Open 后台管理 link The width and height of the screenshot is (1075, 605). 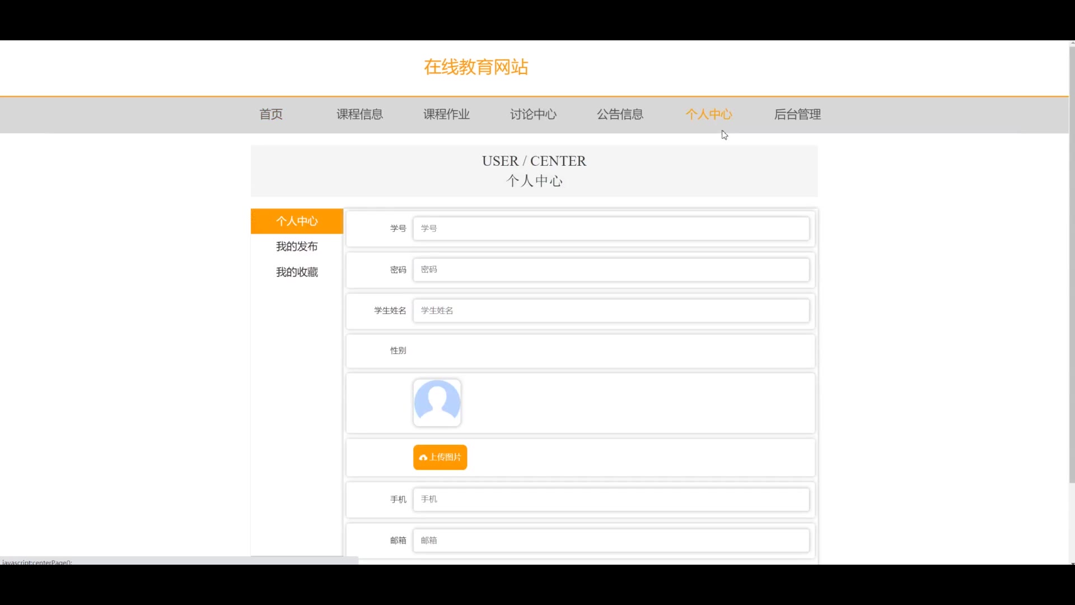[797, 114]
